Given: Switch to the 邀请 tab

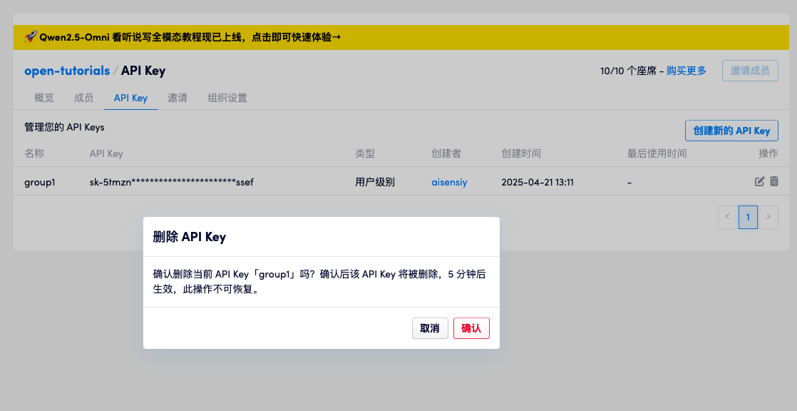Looking at the screenshot, I should click(x=178, y=98).
